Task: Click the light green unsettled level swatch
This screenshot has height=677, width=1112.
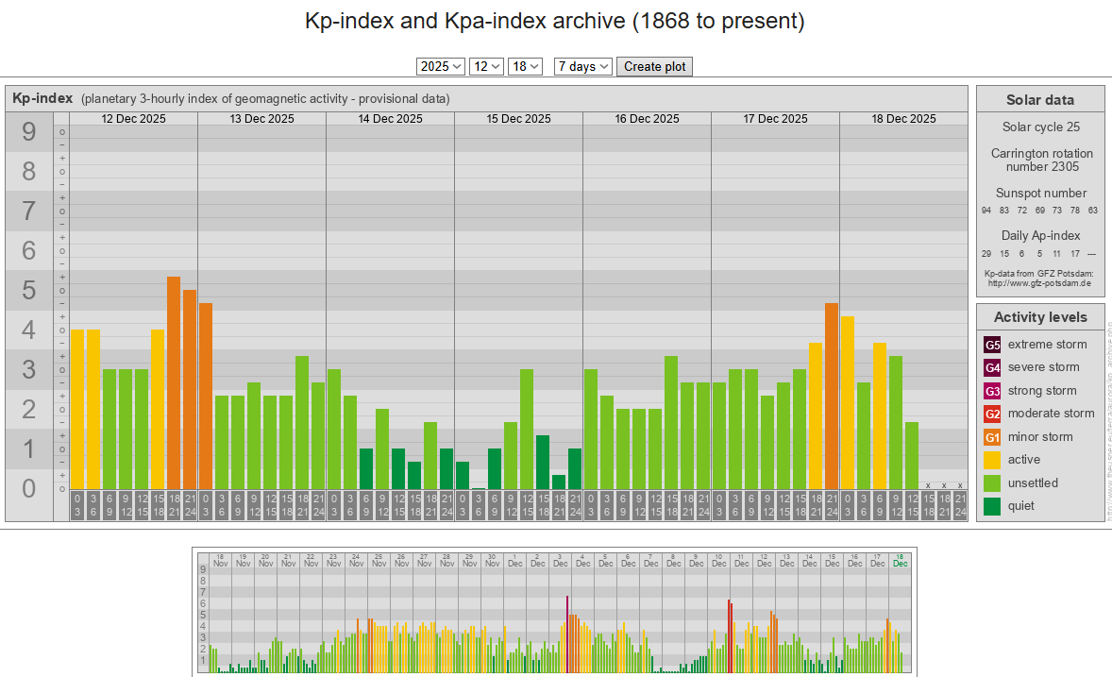Action: (992, 483)
